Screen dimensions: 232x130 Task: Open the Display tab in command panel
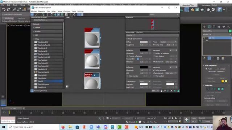224,27
